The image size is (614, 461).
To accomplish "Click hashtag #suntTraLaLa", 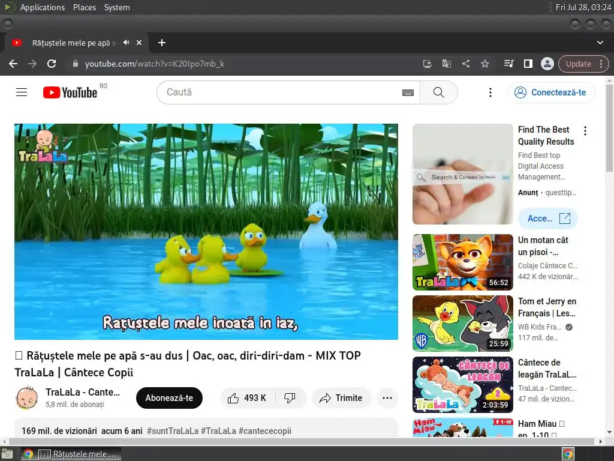I will coord(172,431).
